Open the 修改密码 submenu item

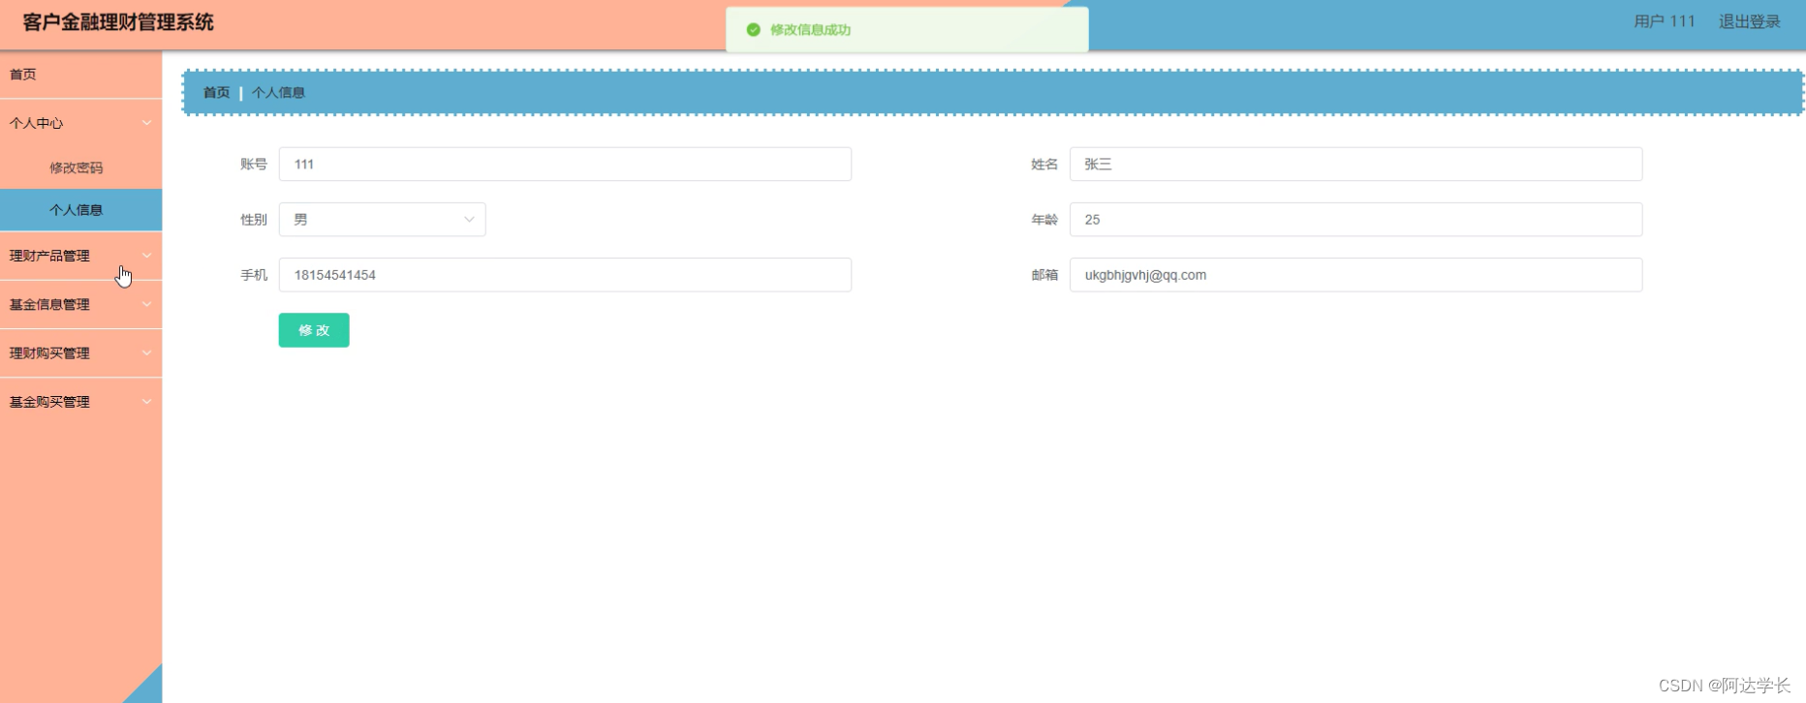coord(80,168)
